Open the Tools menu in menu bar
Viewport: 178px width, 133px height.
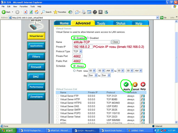33,7
